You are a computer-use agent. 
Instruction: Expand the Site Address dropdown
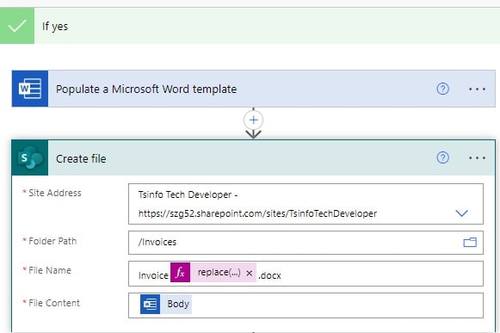(462, 213)
